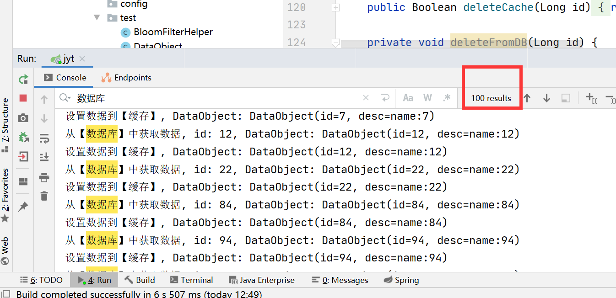Toggle Match Case (Aa) option
Viewport: 616px width, 298px height.
(x=408, y=98)
